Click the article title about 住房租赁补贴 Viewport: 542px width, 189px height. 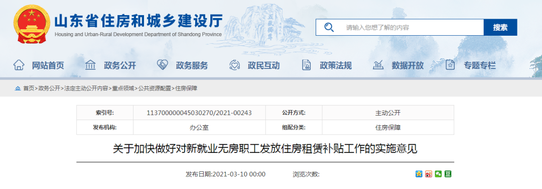click(x=265, y=149)
